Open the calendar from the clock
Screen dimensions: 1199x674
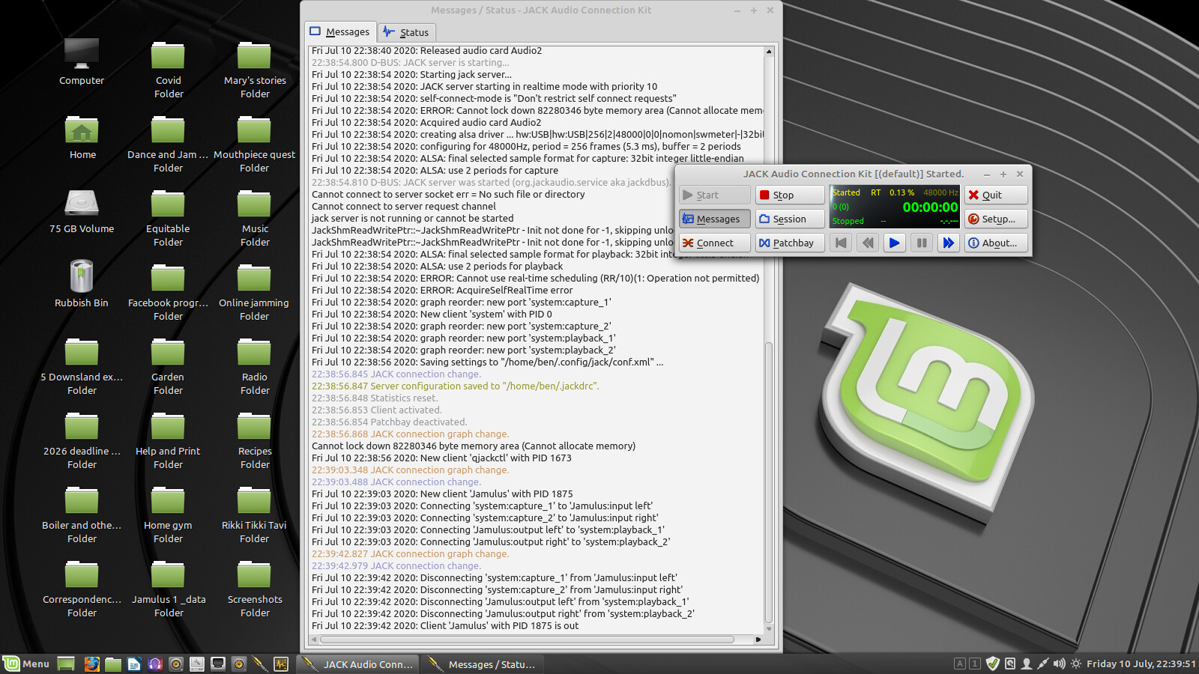pyautogui.click(x=1141, y=664)
